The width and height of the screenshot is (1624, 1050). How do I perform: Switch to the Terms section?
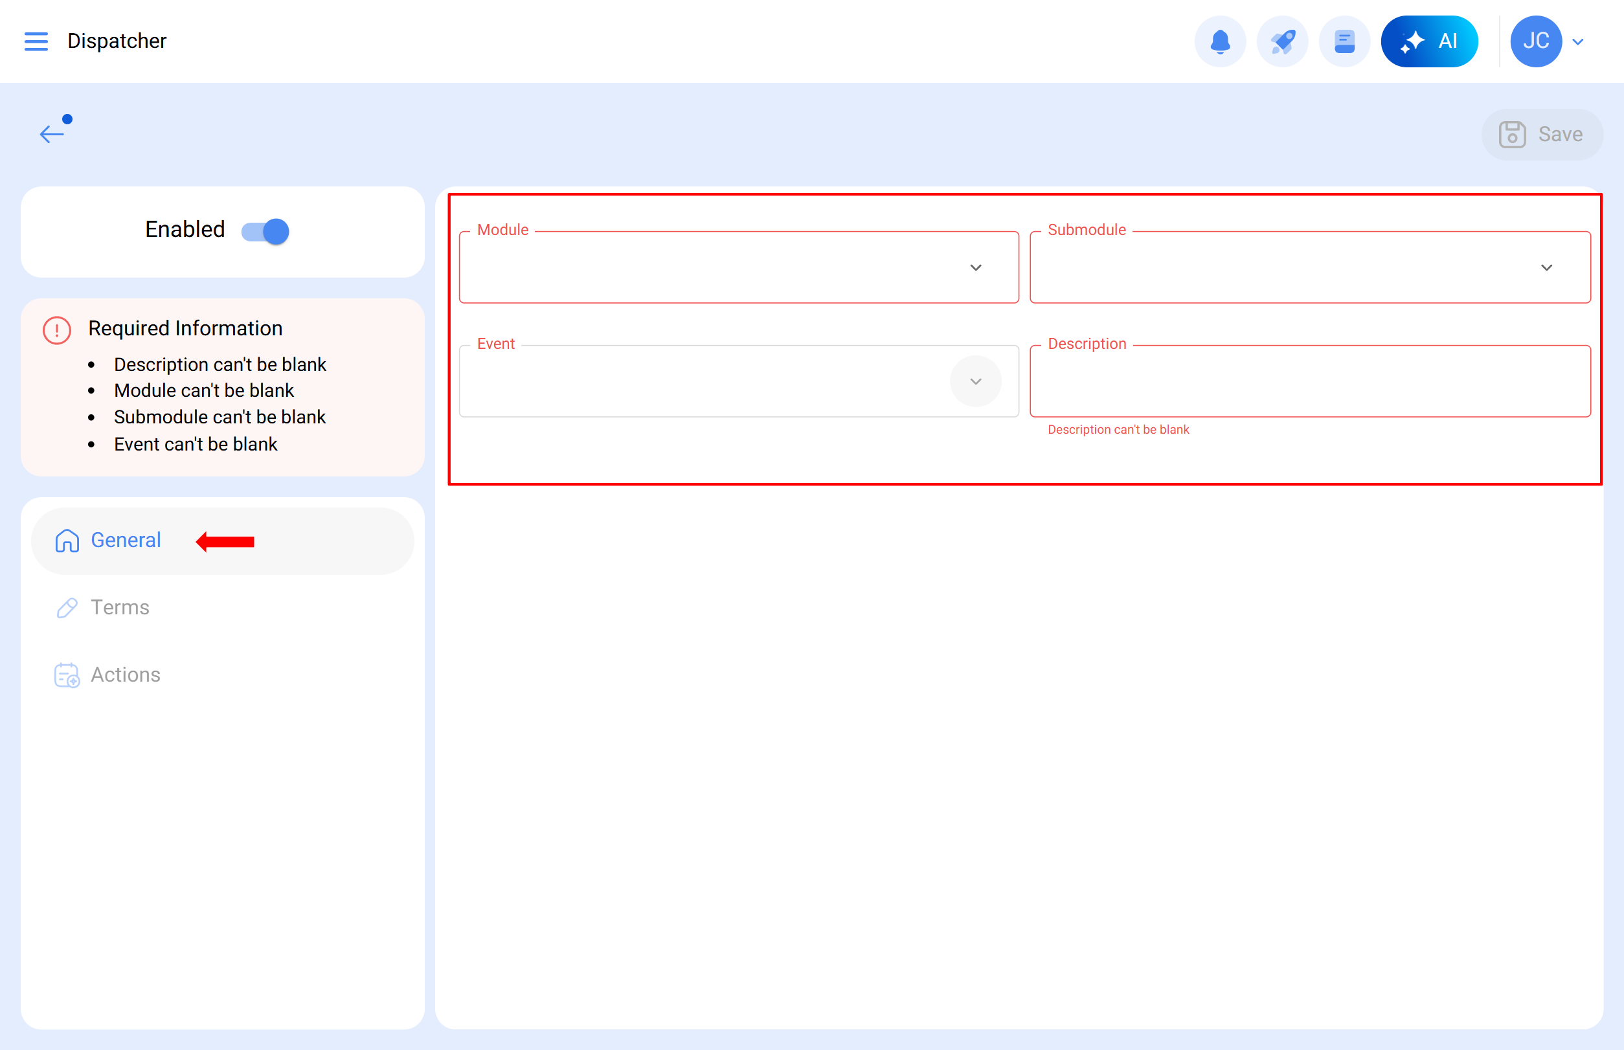pyautogui.click(x=120, y=607)
